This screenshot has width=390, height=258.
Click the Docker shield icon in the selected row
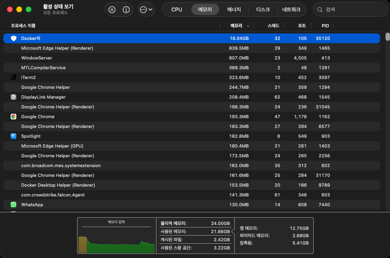pos(14,38)
